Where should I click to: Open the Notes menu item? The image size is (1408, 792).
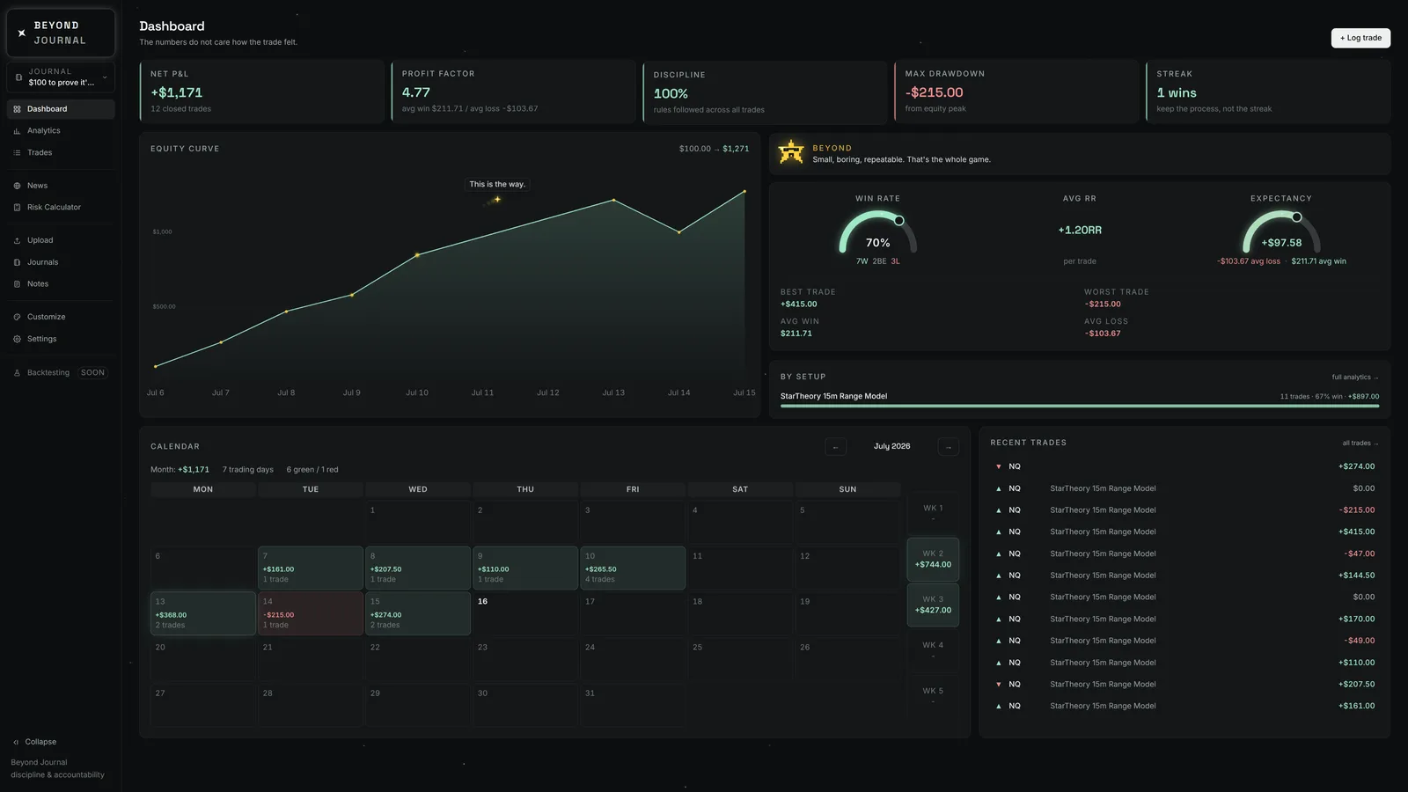(x=61, y=284)
